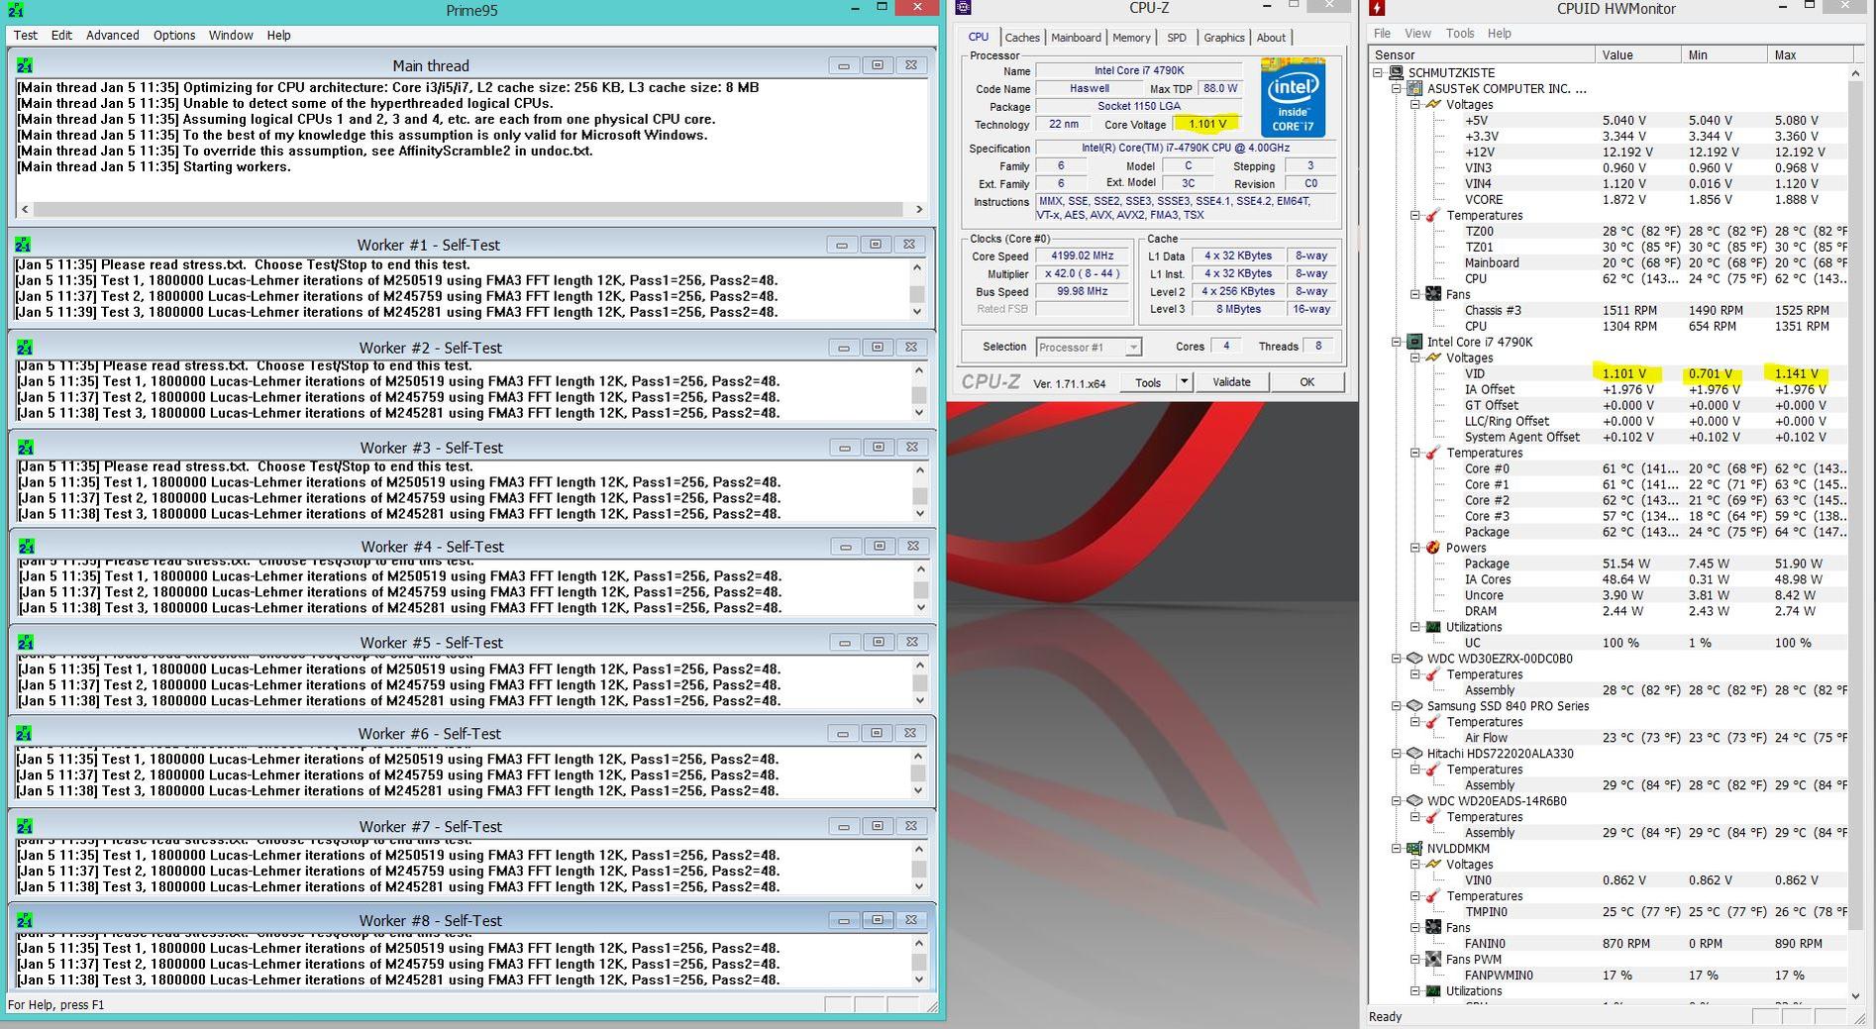The width and height of the screenshot is (1876, 1029).
Task: Close the Worker #6 child window
Action: pos(911,733)
